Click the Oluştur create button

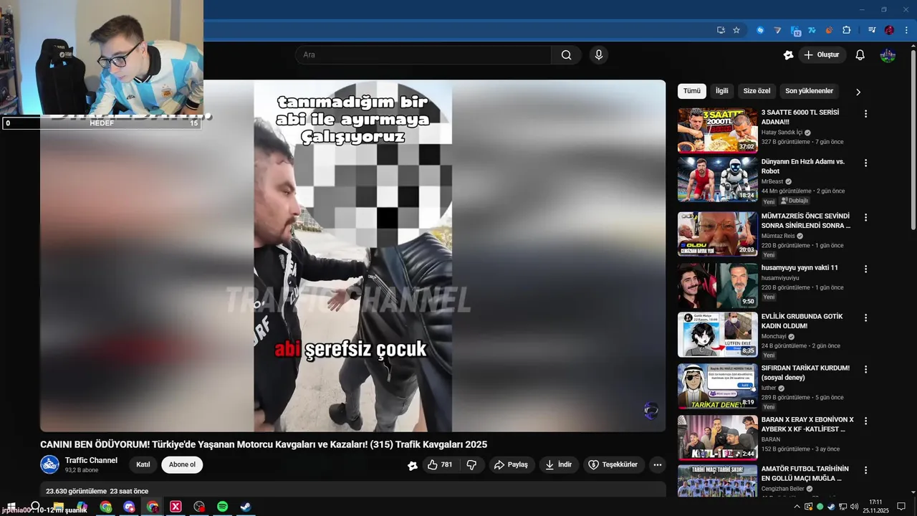tap(821, 55)
